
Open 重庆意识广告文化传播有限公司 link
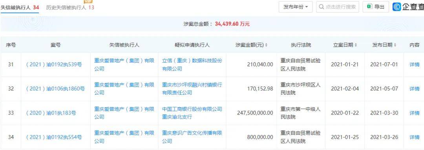192,137
